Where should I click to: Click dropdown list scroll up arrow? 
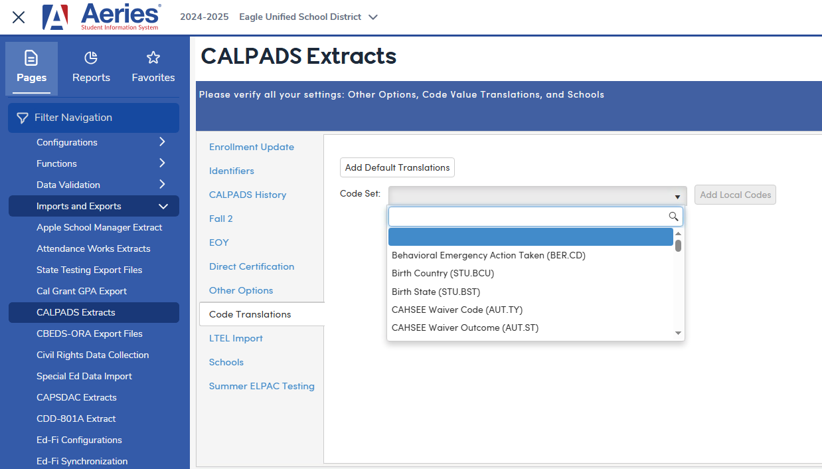(x=678, y=234)
